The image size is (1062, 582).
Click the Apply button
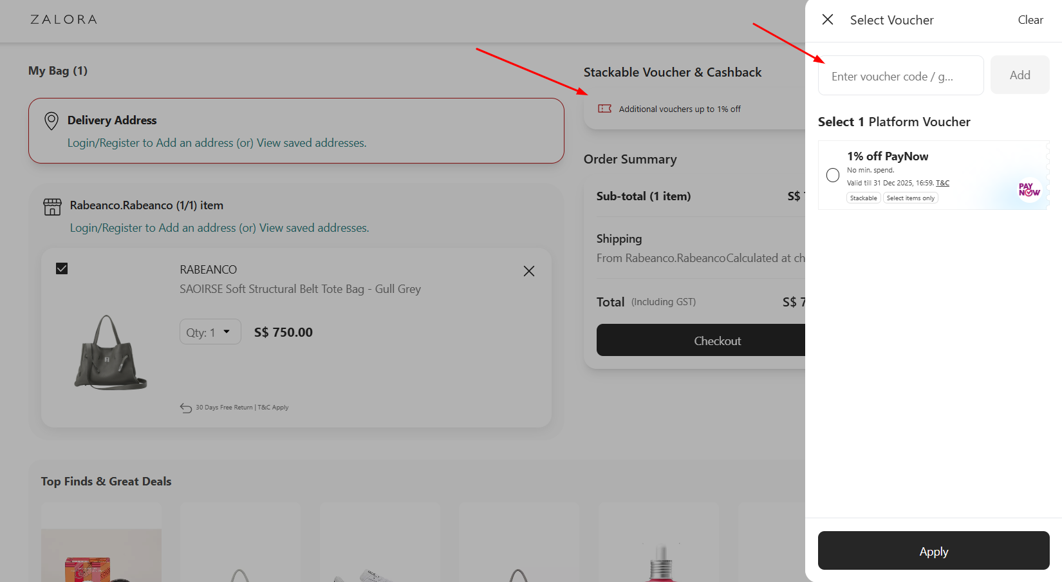click(x=933, y=551)
